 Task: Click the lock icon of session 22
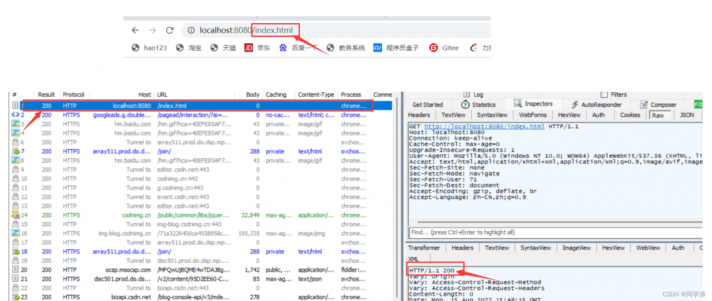click(x=16, y=288)
